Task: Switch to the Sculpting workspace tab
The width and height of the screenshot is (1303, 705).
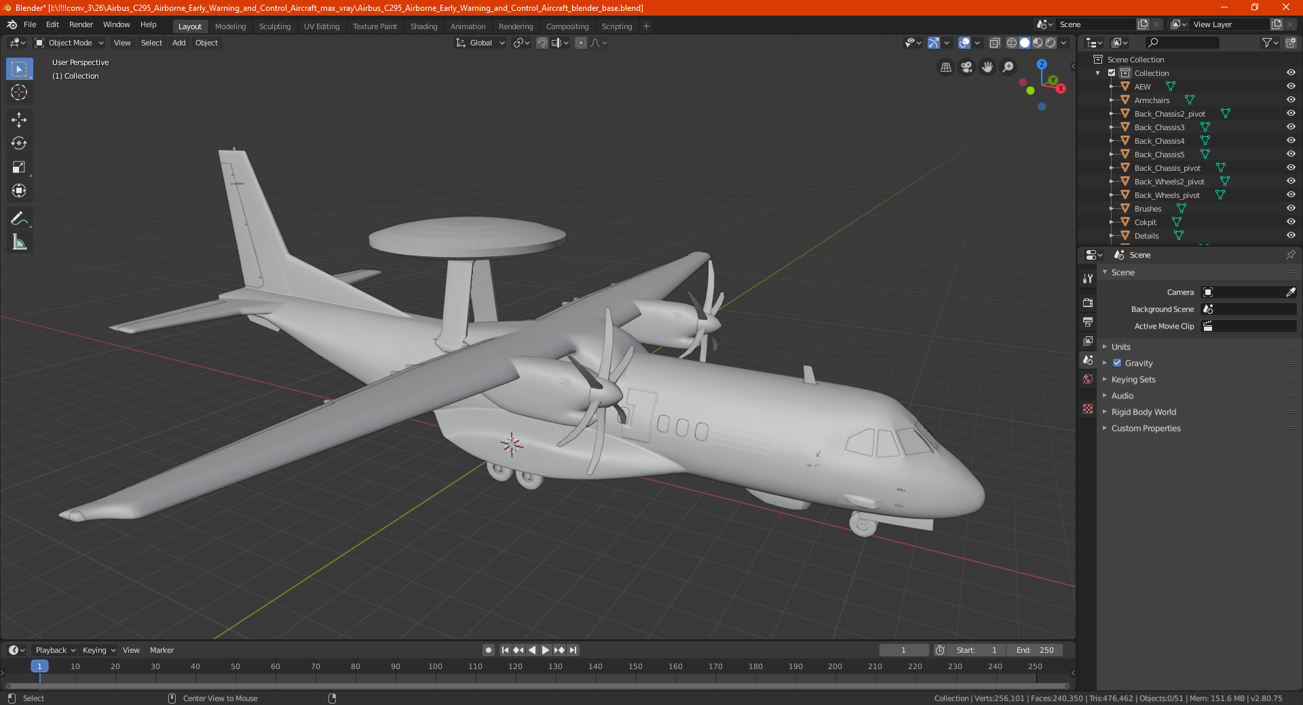Action: coord(275,26)
